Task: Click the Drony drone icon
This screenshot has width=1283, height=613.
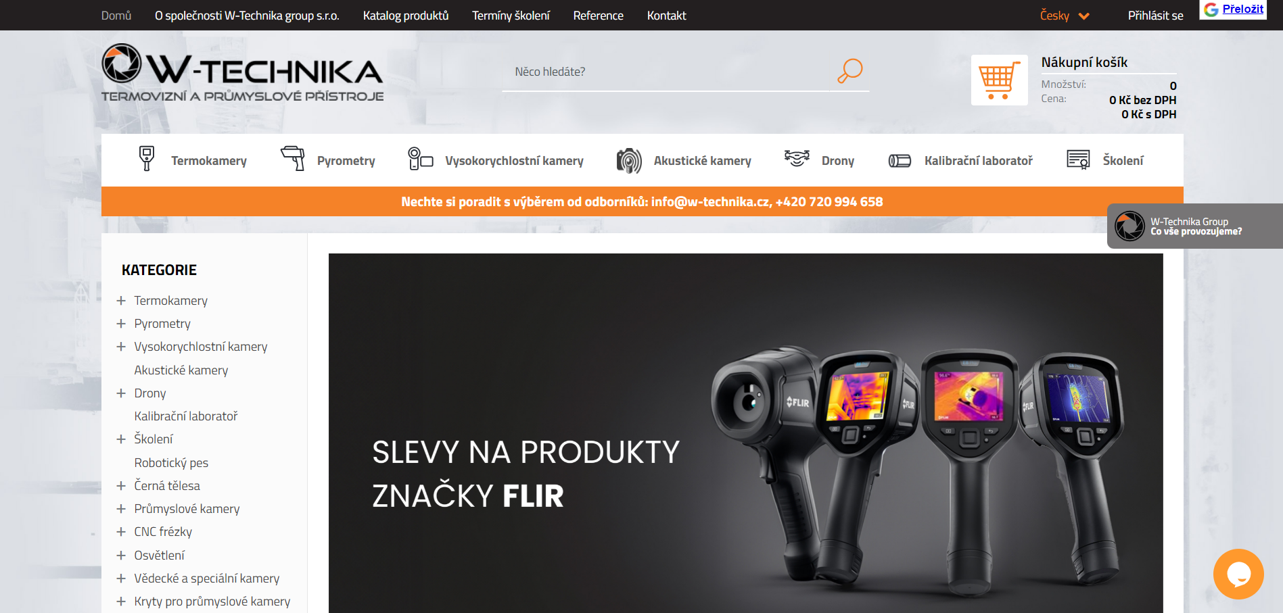Action: coord(797,158)
